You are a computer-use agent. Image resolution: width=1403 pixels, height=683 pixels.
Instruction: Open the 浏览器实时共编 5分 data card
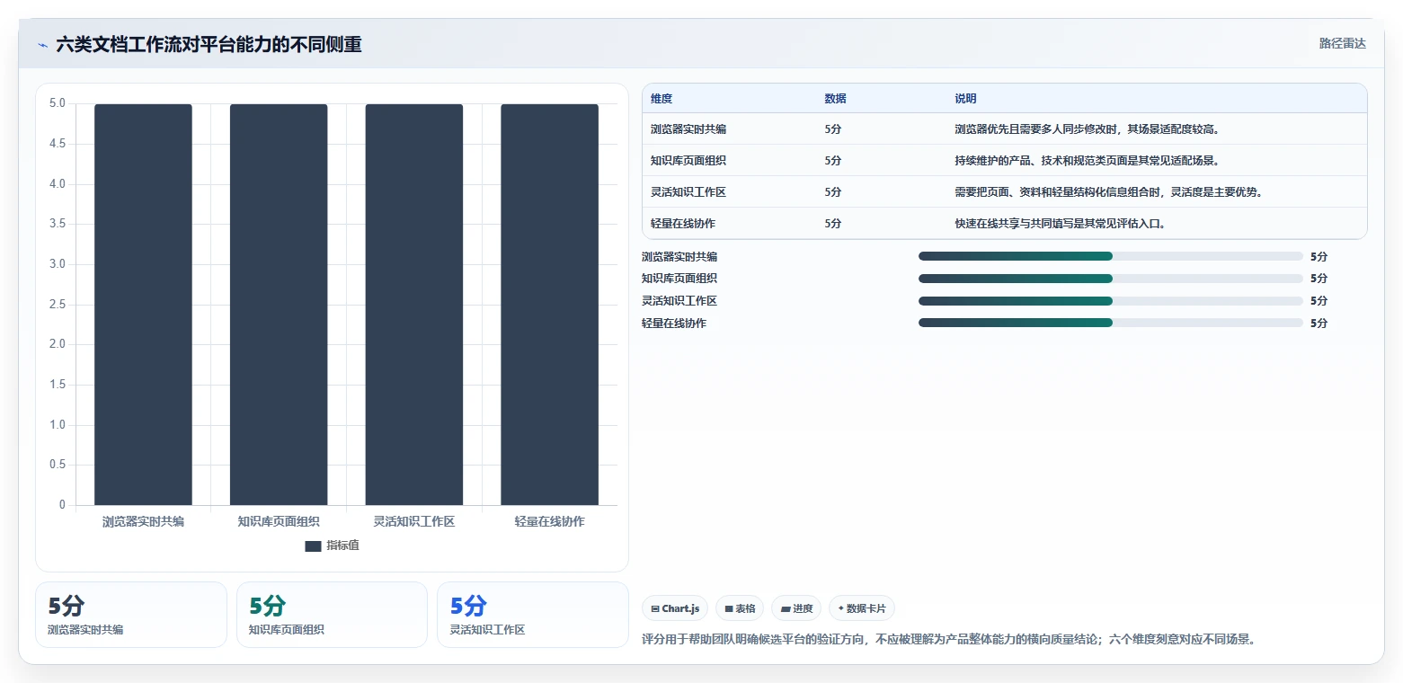[x=131, y=615]
